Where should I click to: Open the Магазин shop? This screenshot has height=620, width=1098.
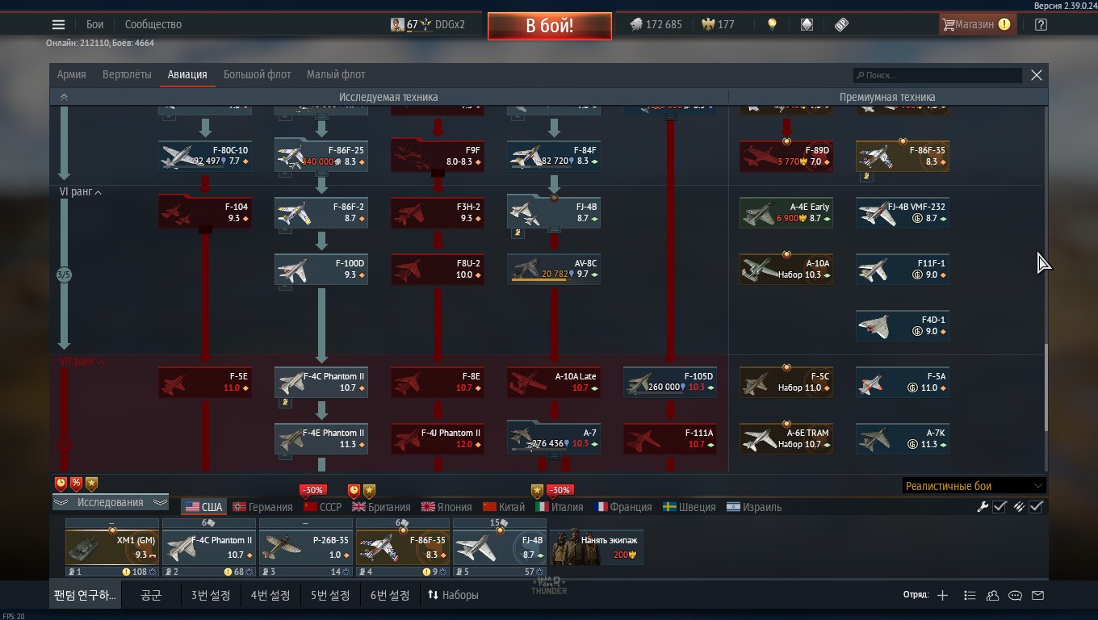(x=976, y=24)
